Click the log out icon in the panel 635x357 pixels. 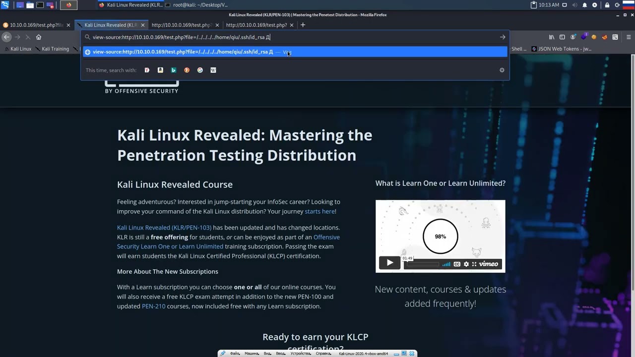(x=618, y=5)
